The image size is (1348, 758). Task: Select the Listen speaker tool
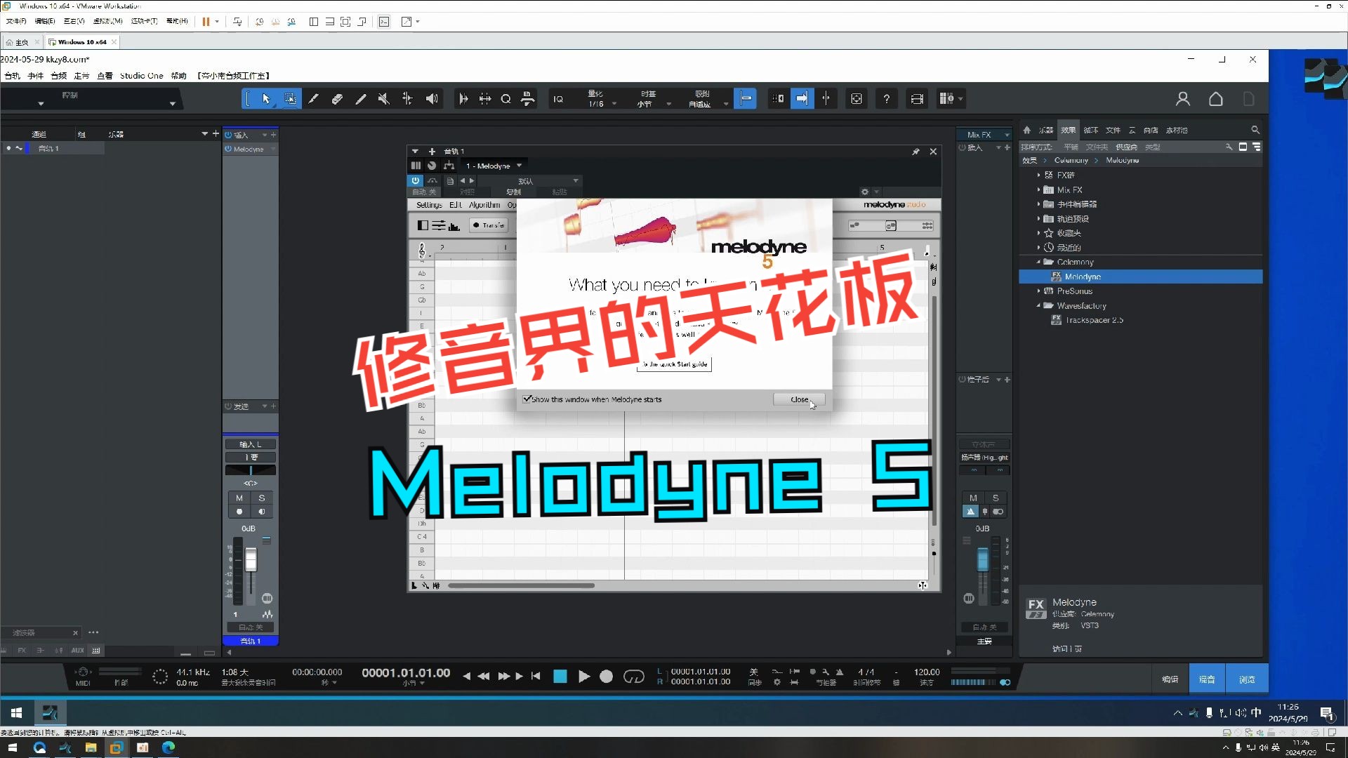pyautogui.click(x=432, y=99)
